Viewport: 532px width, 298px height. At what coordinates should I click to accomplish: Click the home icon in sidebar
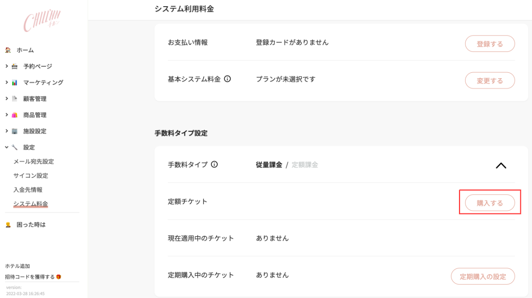[8, 50]
